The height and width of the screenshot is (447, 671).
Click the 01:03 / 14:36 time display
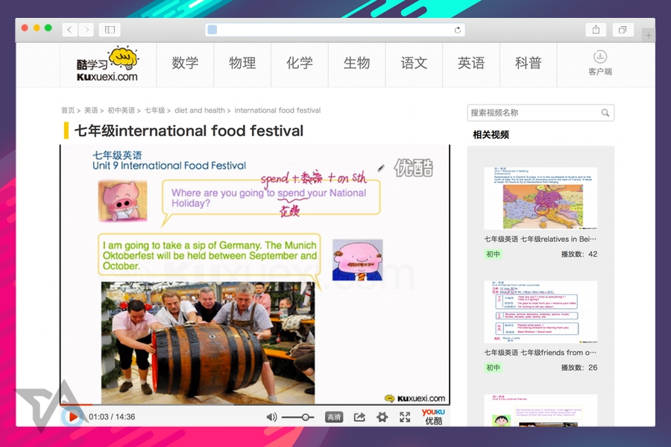[112, 417]
